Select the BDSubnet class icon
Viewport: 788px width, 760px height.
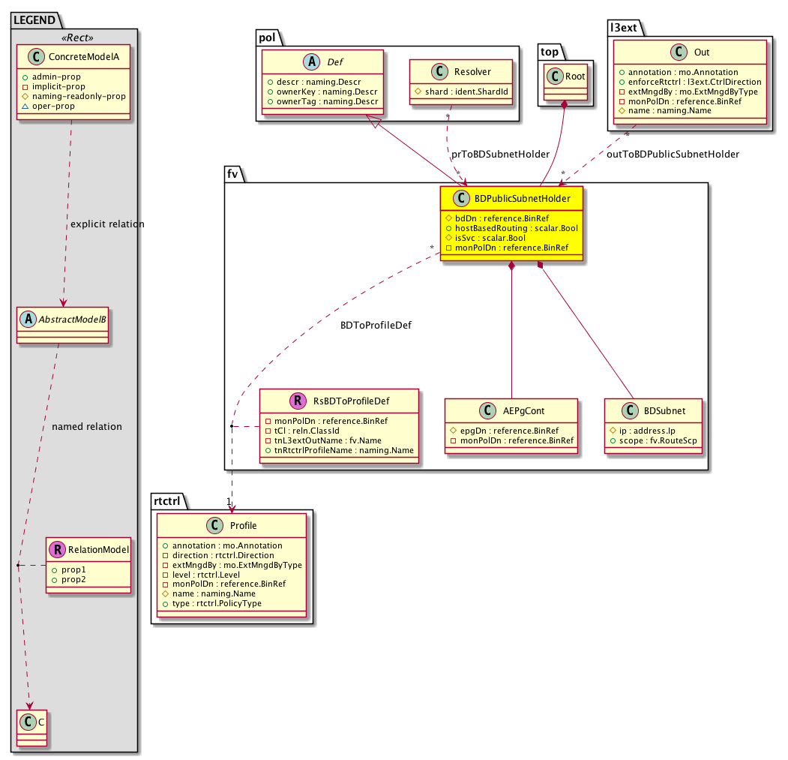click(x=631, y=410)
